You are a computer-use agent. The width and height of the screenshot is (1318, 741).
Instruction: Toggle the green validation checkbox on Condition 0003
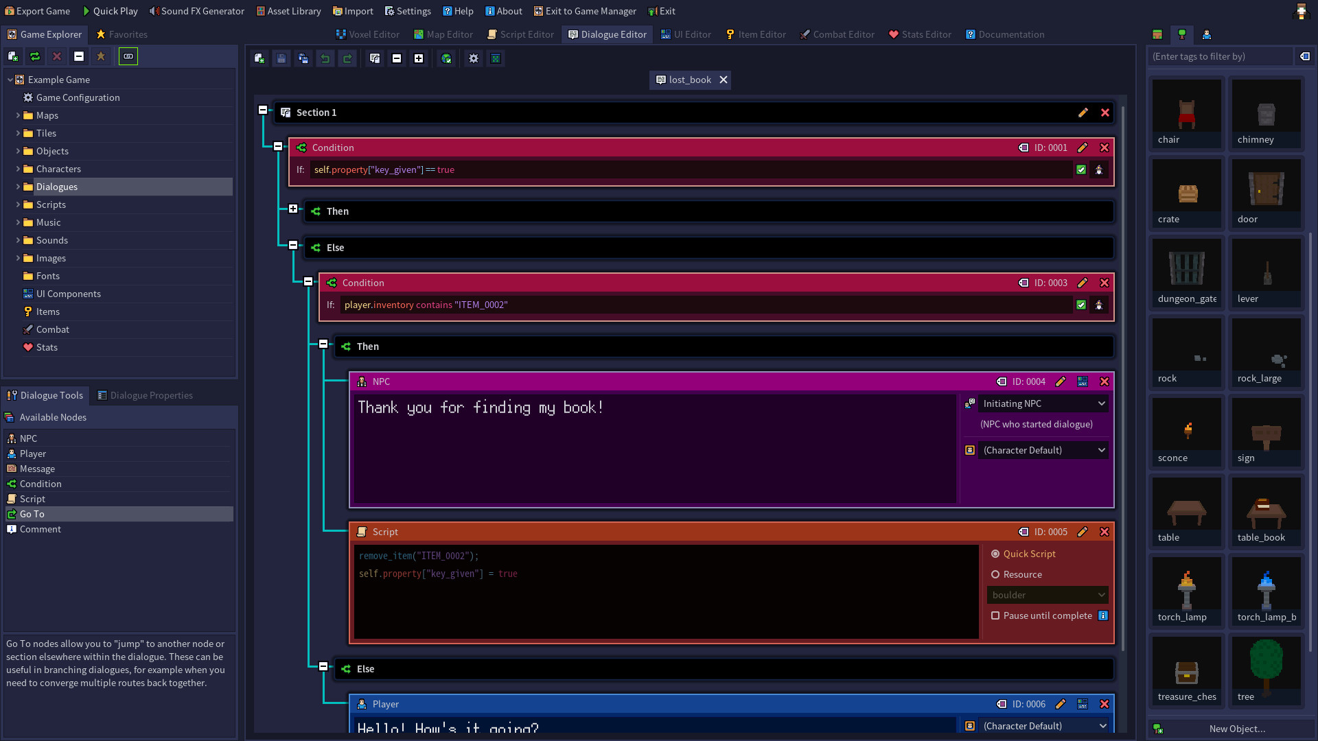point(1081,305)
